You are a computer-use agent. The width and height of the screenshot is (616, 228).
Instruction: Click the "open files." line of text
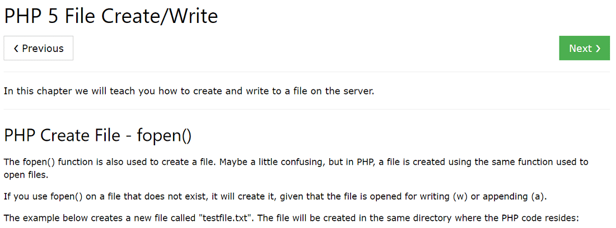[26, 175]
